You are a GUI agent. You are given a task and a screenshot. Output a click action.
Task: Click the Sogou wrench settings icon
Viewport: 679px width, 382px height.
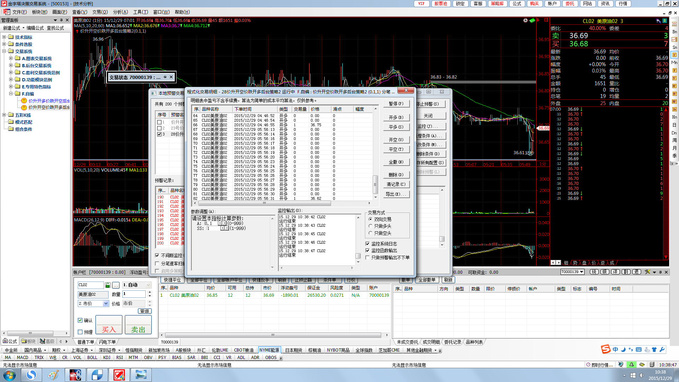point(662,349)
